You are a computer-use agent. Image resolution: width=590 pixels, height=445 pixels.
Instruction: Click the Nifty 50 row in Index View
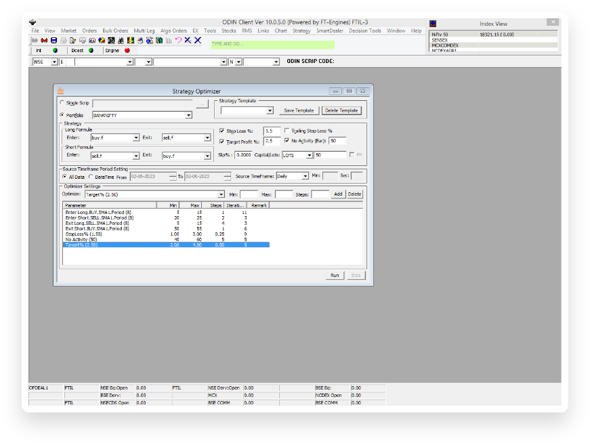(x=493, y=35)
